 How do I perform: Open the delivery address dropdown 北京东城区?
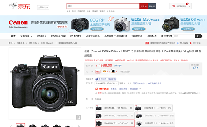click(106, 83)
